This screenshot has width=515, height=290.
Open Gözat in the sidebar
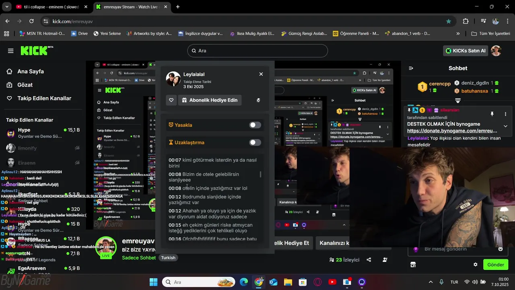25,85
